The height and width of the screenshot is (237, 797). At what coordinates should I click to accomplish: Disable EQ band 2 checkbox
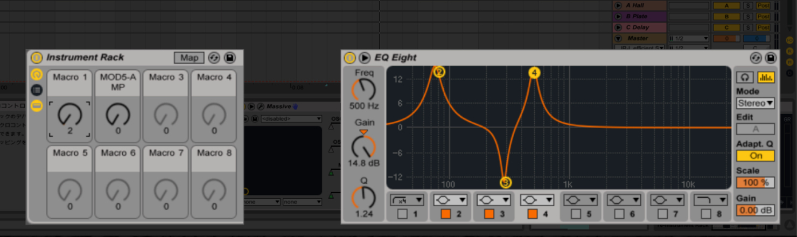point(445,214)
